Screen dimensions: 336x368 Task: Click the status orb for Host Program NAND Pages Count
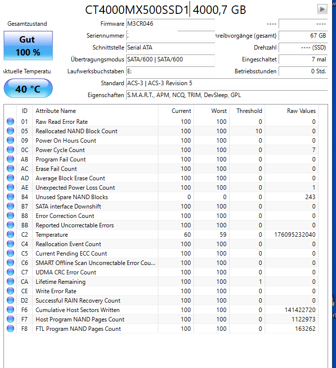tap(10, 319)
